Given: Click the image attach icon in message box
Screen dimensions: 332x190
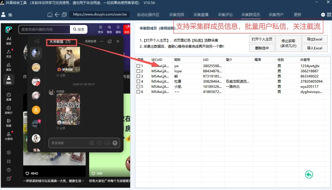Looking at the screenshot, I should 107,143.
